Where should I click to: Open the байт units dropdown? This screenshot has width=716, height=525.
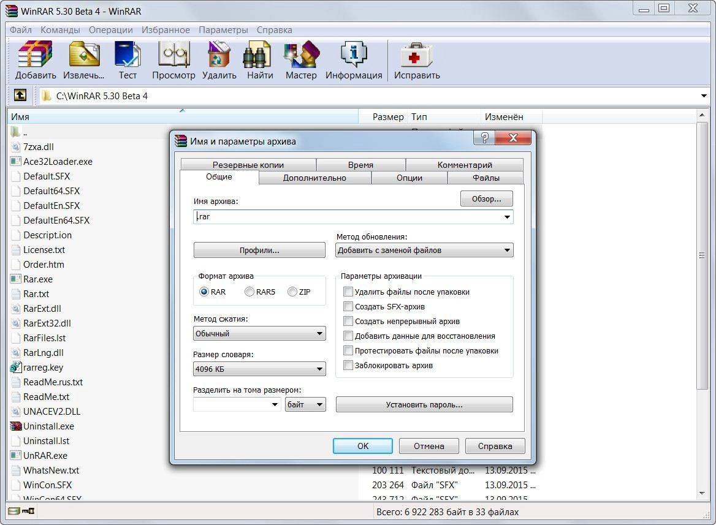pos(305,404)
